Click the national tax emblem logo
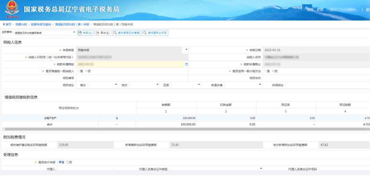 (x=12, y=10)
